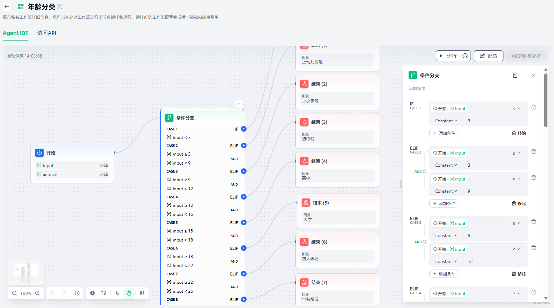Screen dimensions: 554x308
Task: Click 添加条件 under CASE 2
Action: (444, 203)
